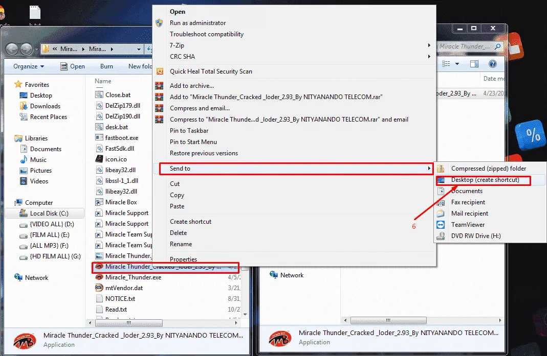The image size is (547, 356).
Task: Select the desk.bat file name
Action: coord(117,127)
